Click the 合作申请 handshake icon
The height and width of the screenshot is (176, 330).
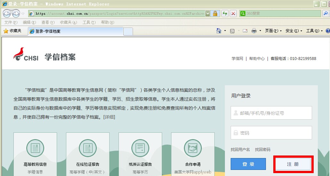coord(193,148)
